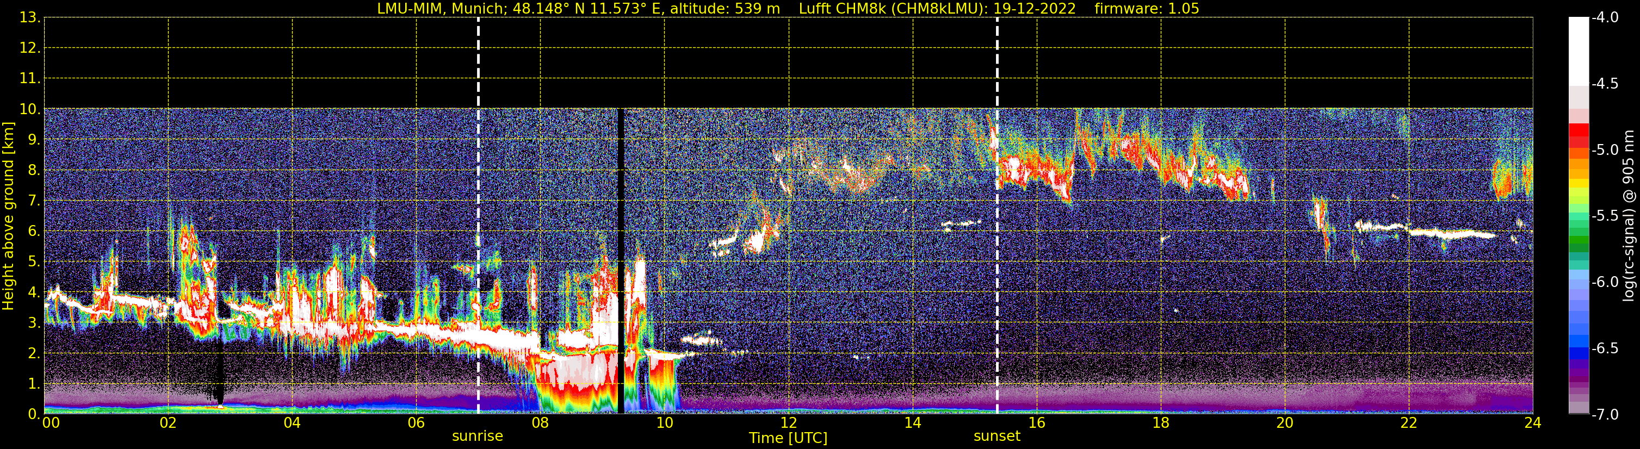The height and width of the screenshot is (449, 1640).
Task: Click the instrument label 'Lufft CHM8k (CHM8kLMU): 19-12-2022'
Action: tap(937, 9)
